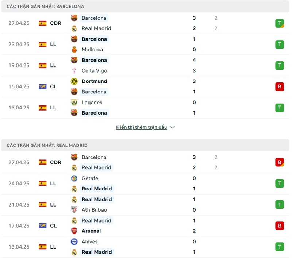Click the "Các trận gần nhất: Barcelona" header
The height and width of the screenshot is (258, 292).
pos(45,7)
